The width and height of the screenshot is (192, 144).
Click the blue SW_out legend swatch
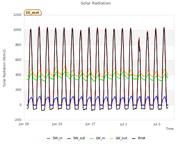click(x=69, y=139)
